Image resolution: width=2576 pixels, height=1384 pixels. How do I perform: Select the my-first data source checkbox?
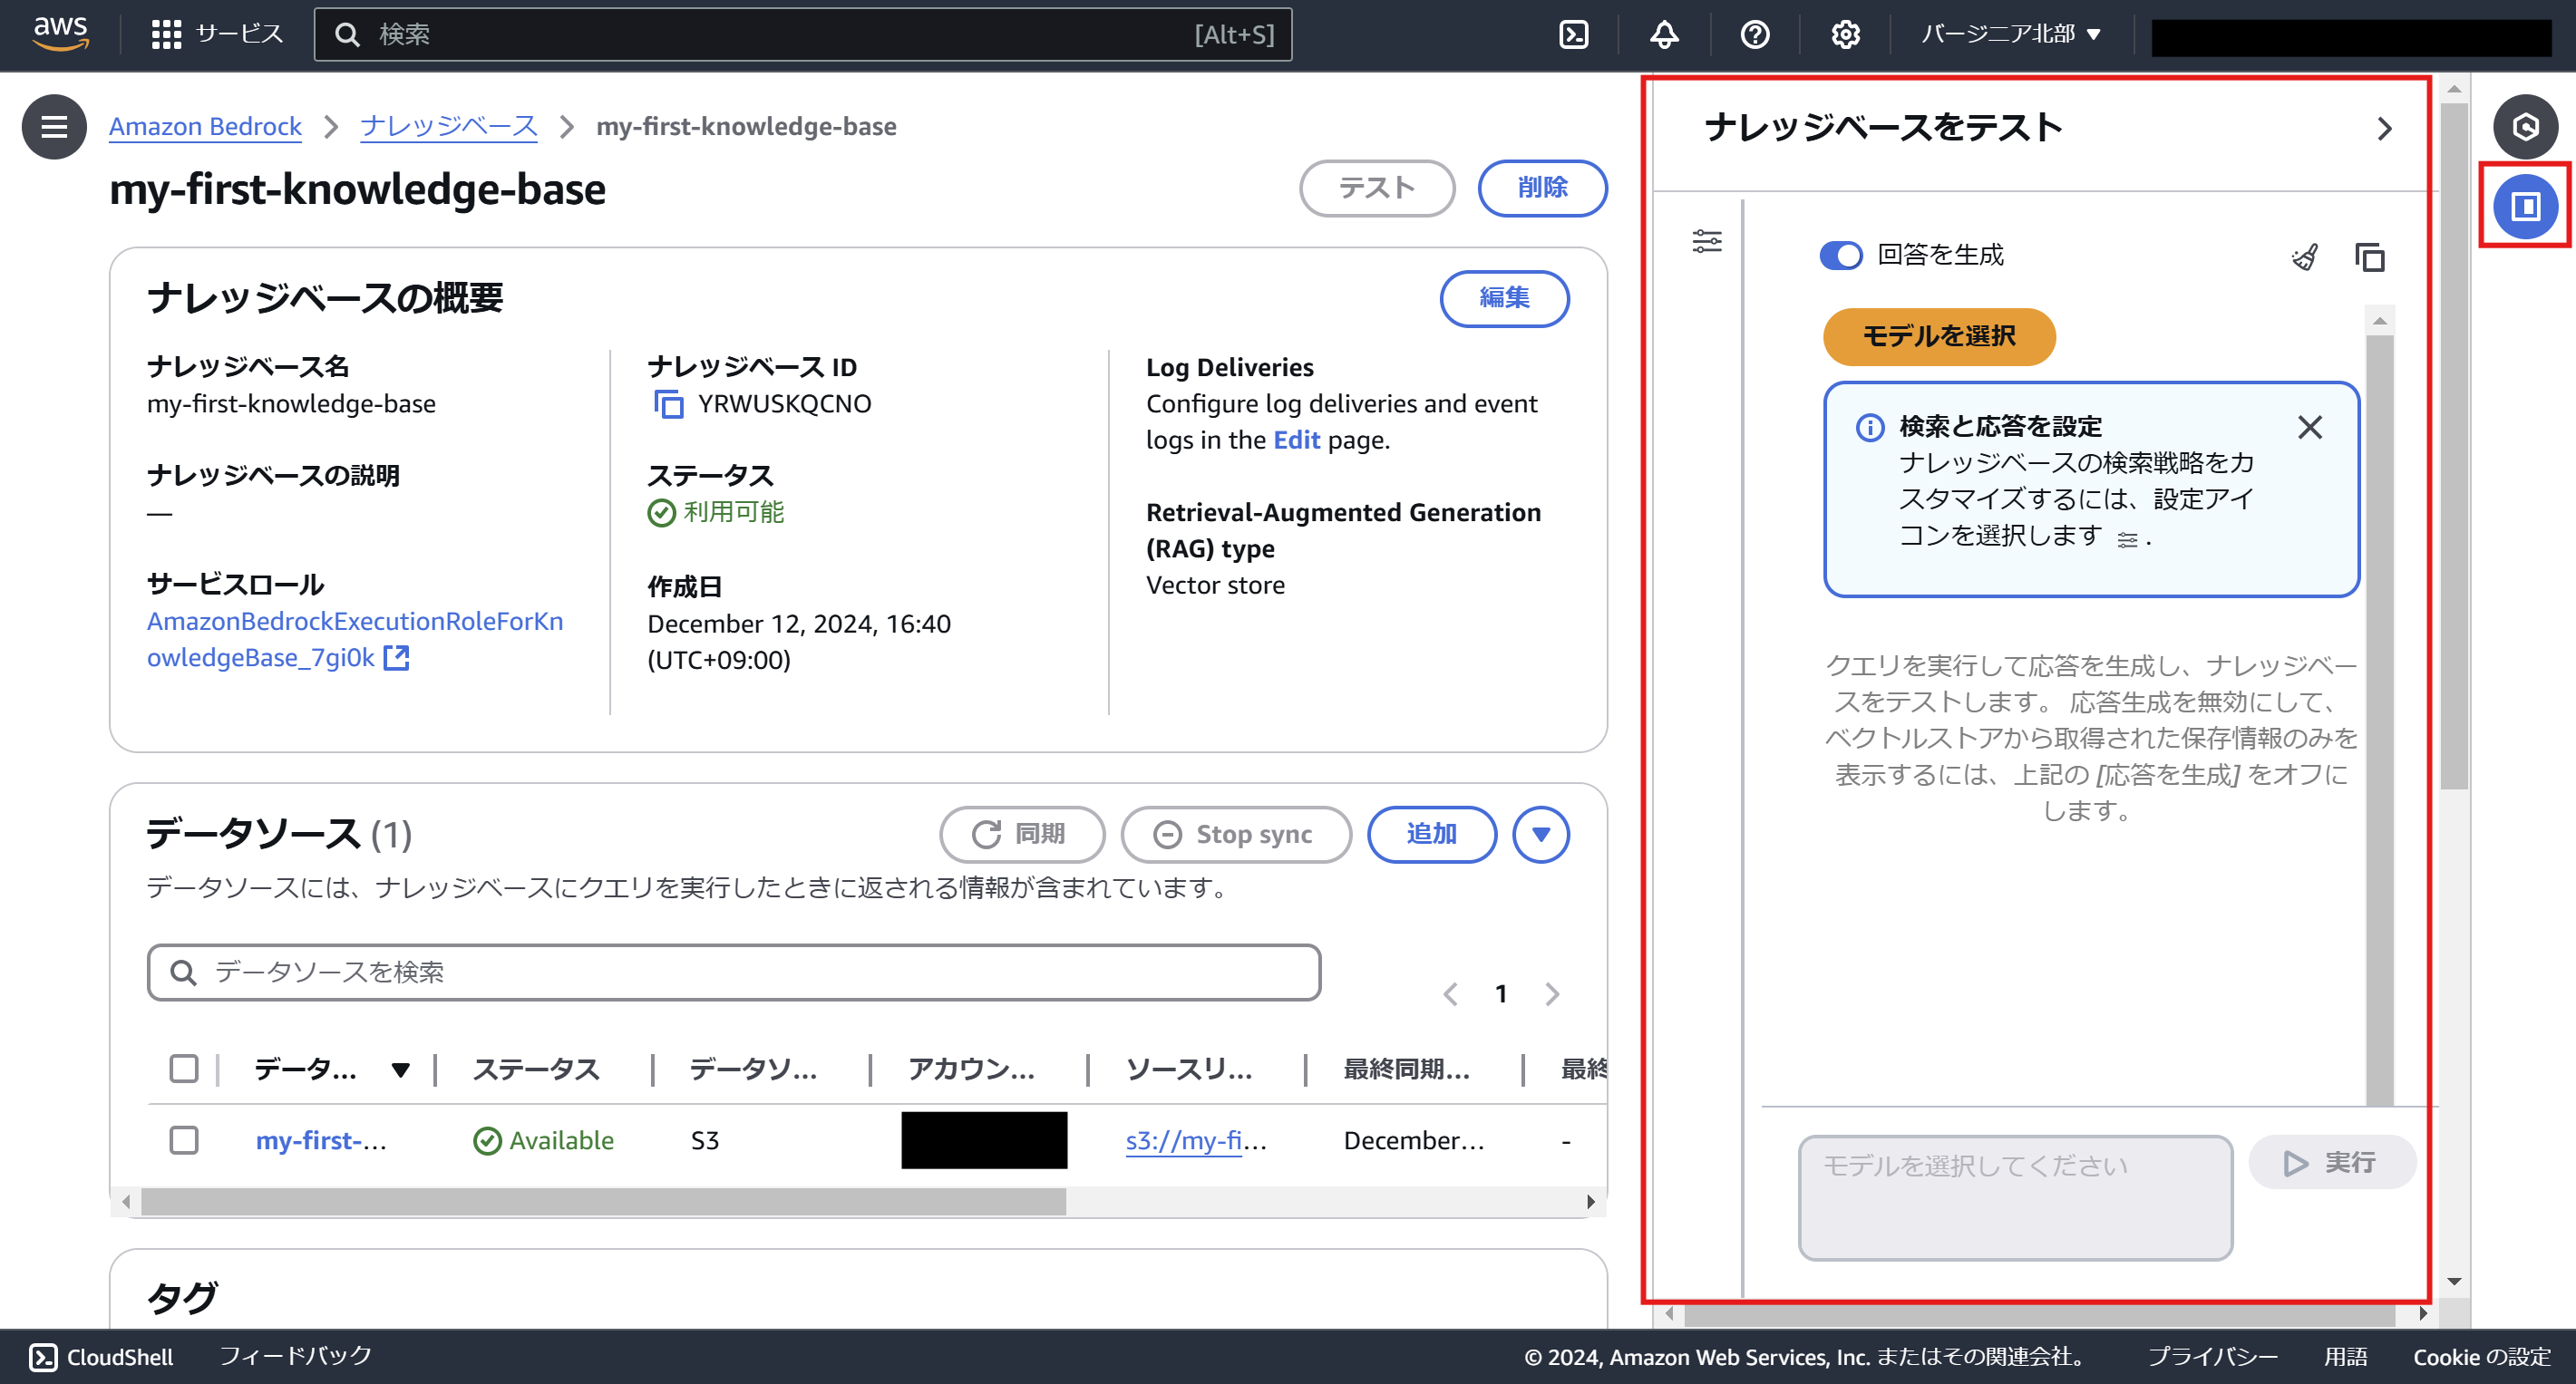pos(184,1140)
